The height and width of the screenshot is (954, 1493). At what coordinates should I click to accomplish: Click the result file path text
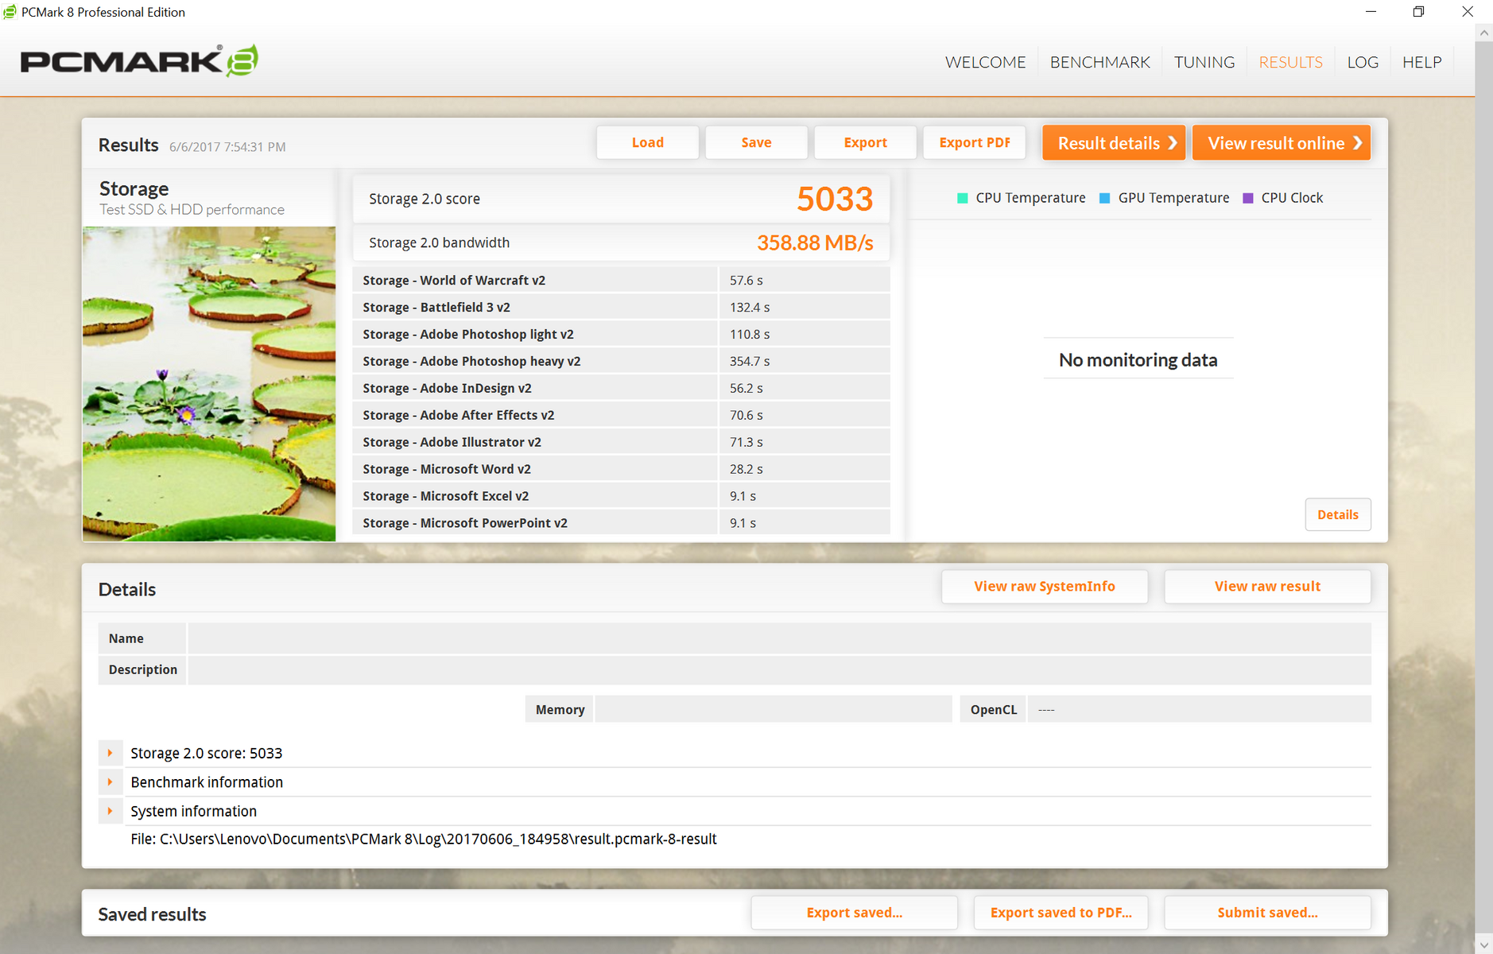click(424, 839)
